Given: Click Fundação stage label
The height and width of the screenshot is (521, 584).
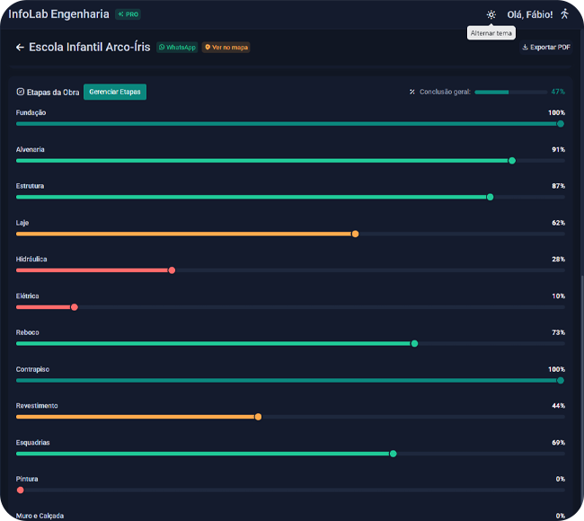Looking at the screenshot, I should point(31,112).
